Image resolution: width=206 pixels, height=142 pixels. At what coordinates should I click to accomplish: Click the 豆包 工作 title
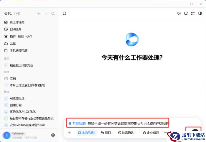(x=12, y=13)
